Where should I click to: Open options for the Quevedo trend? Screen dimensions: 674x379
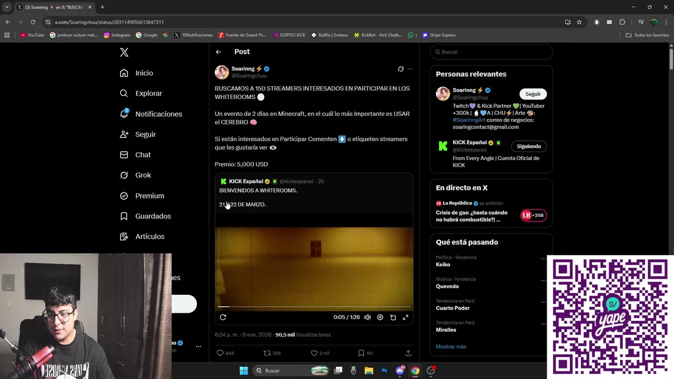tap(543, 280)
